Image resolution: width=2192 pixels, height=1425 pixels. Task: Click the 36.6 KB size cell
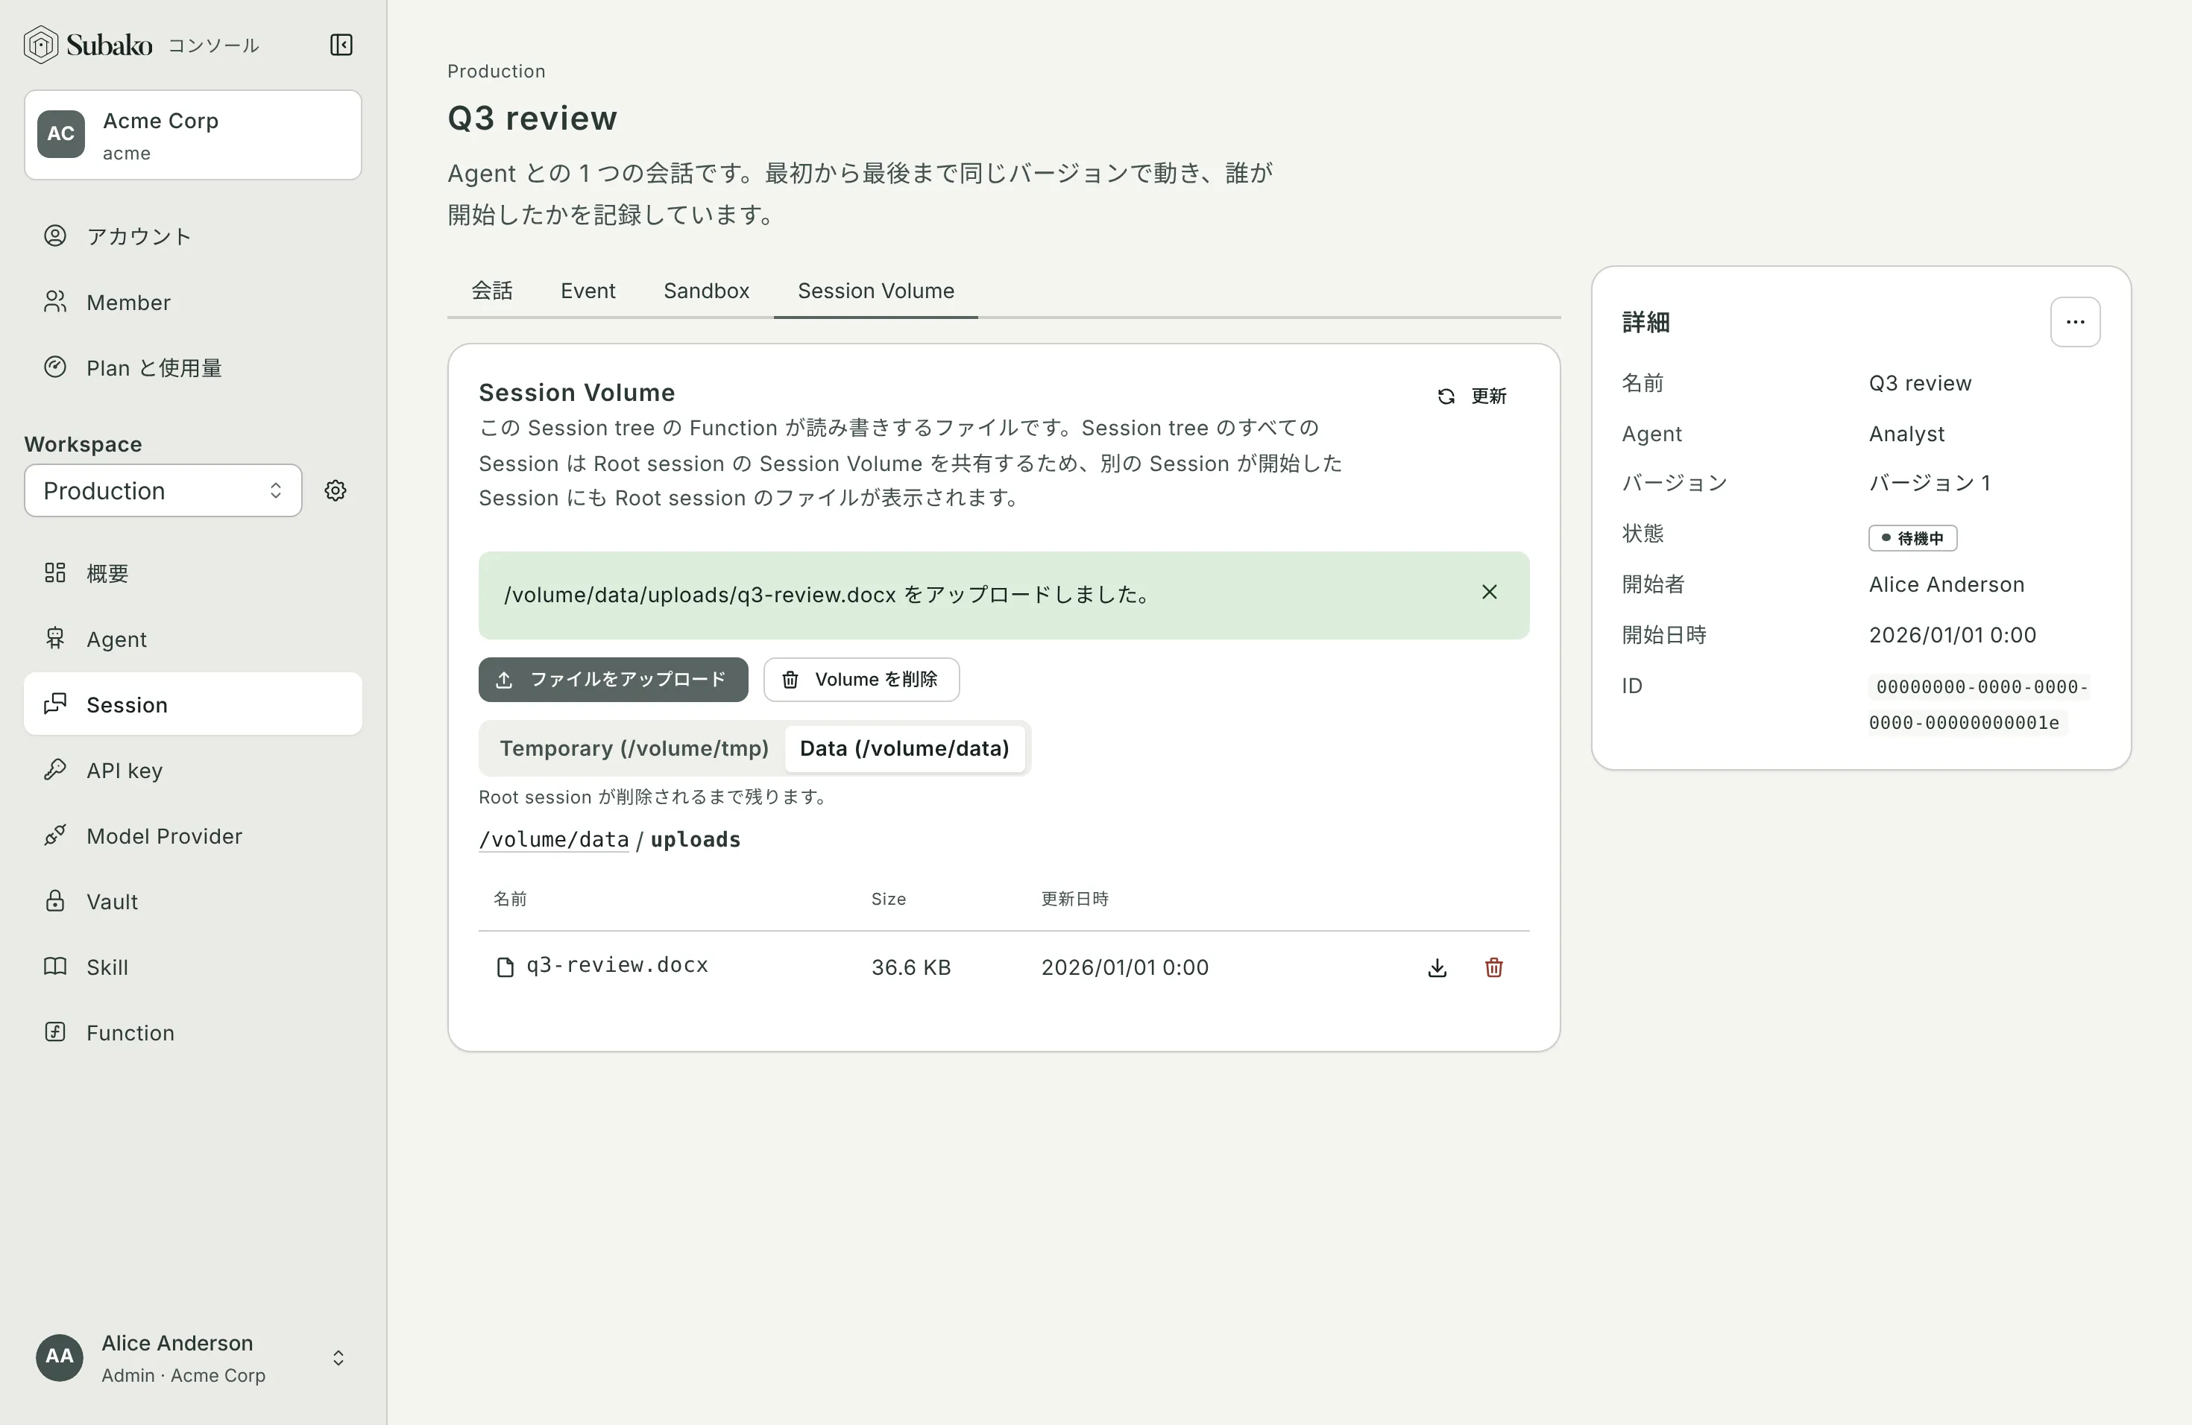pyautogui.click(x=911, y=967)
